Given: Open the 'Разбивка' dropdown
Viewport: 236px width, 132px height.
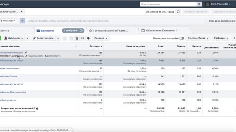Looking at the screenshot, I should 221,38.
